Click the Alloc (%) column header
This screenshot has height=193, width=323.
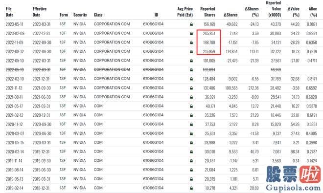pos(313,12)
